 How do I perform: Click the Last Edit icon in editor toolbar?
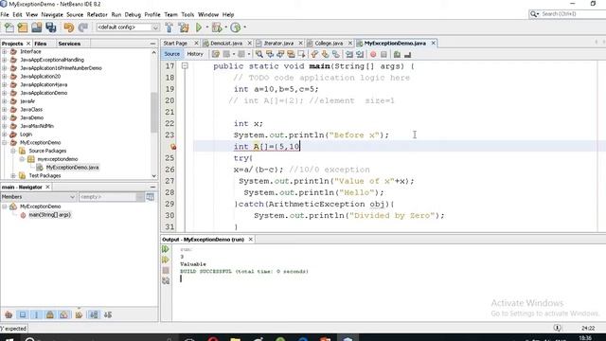pyautogui.click(x=216, y=54)
